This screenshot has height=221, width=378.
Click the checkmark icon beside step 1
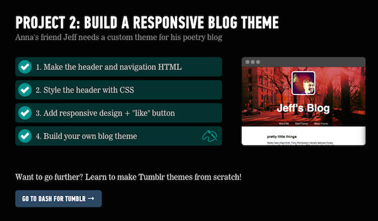[25, 67]
